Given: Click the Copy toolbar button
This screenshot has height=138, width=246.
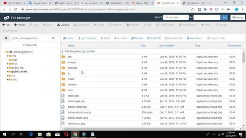Looking at the screenshot, I should (34, 25).
